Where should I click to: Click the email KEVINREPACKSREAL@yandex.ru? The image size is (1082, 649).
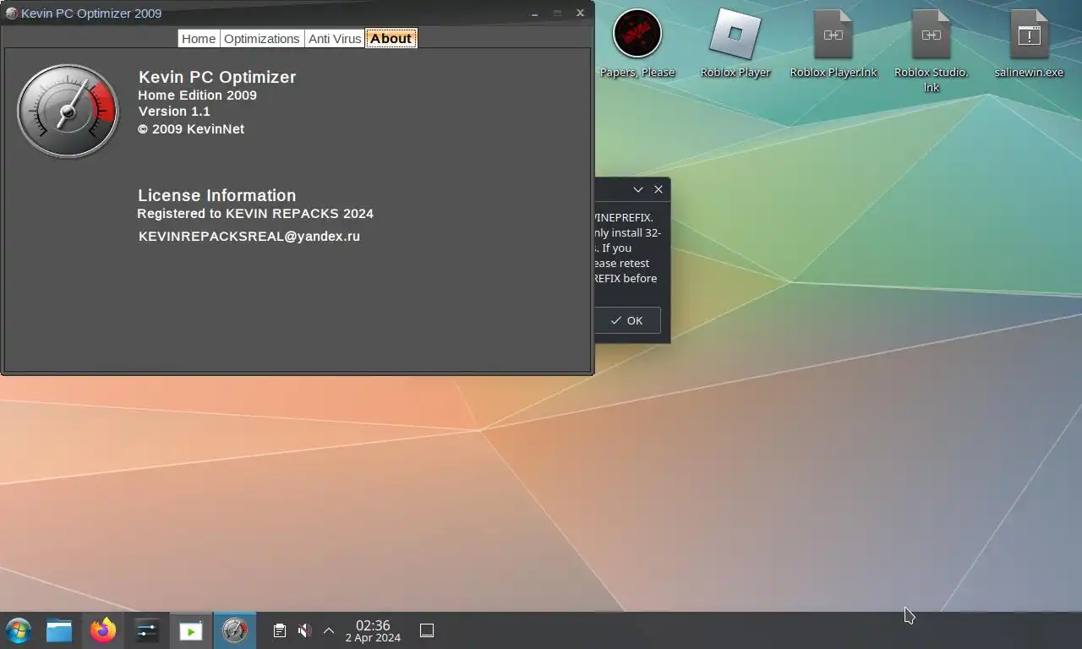[x=249, y=237]
